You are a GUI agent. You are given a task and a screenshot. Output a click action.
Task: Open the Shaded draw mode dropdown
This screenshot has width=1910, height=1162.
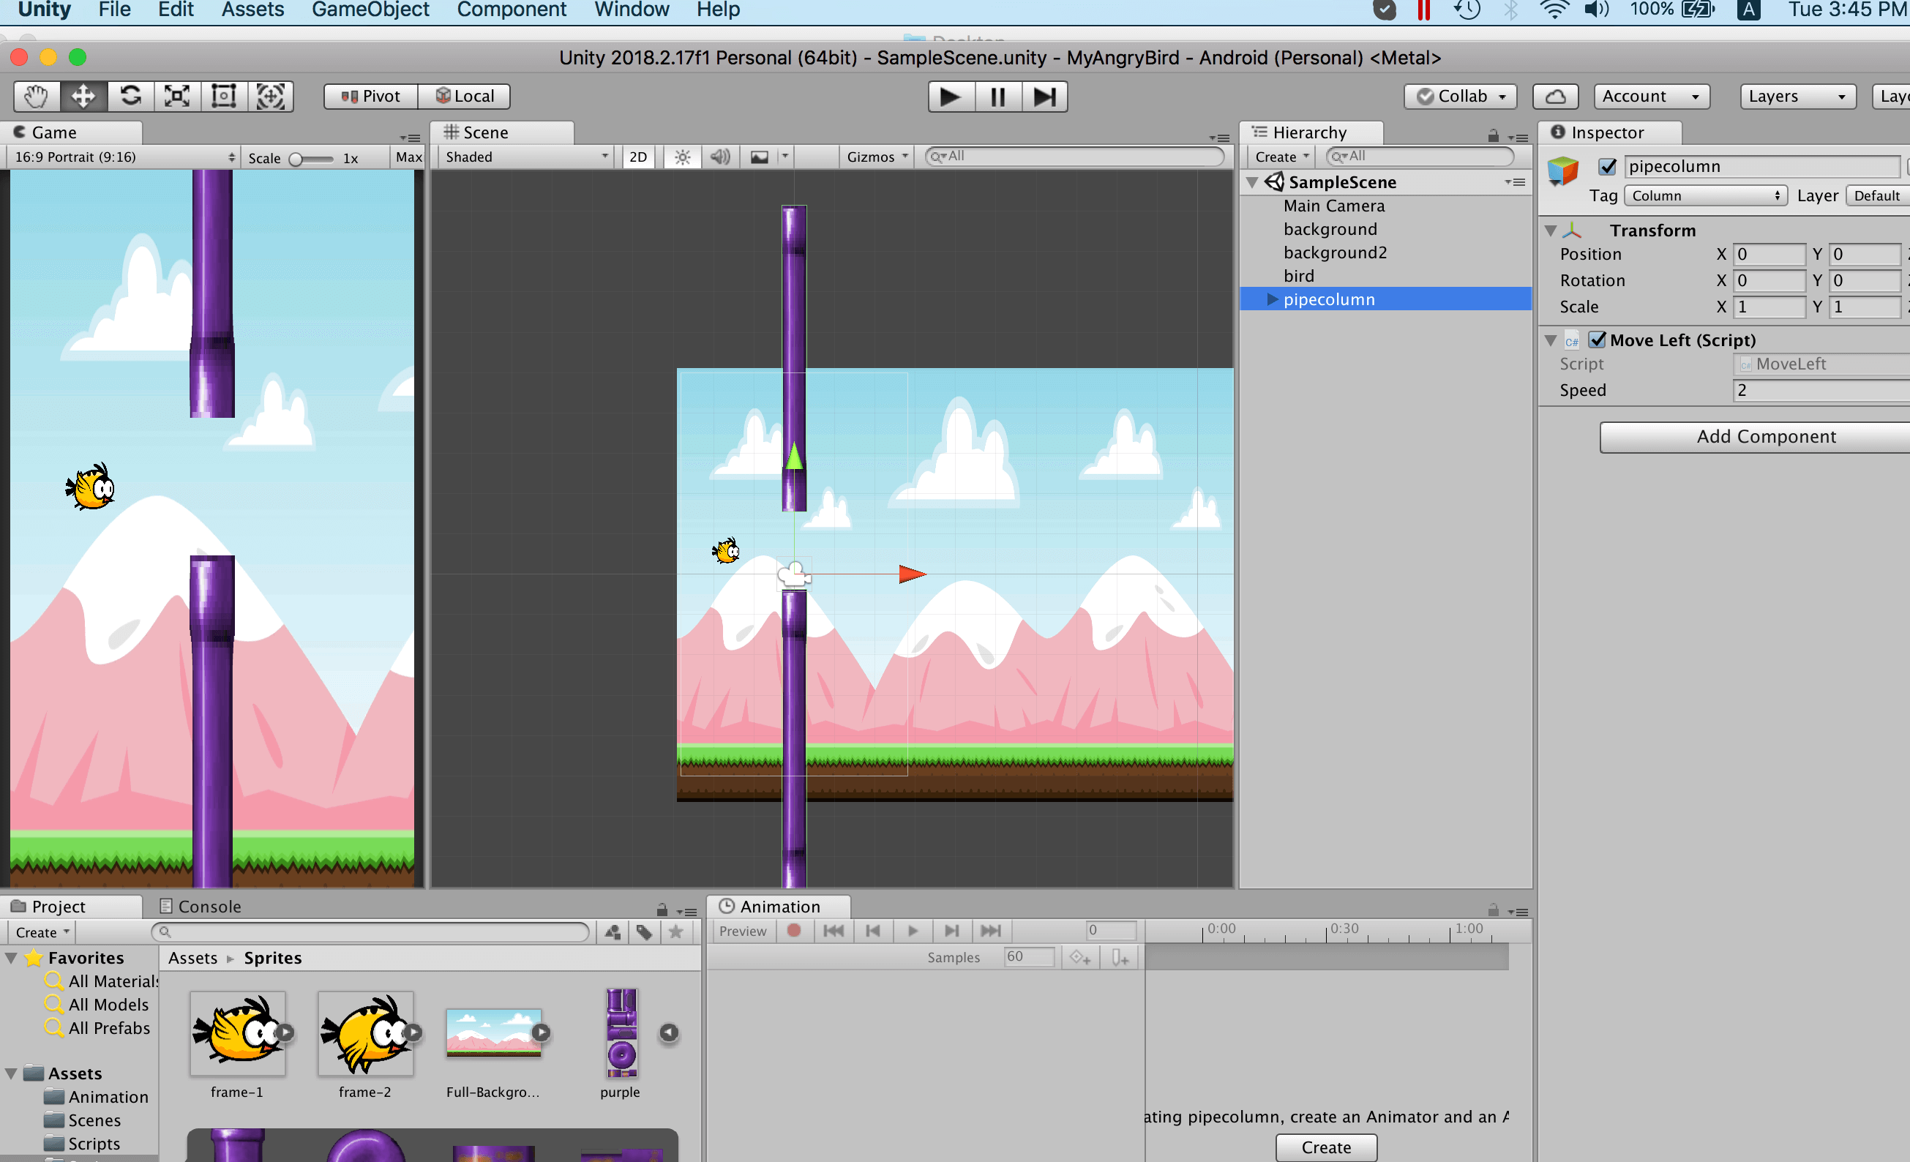click(x=525, y=157)
